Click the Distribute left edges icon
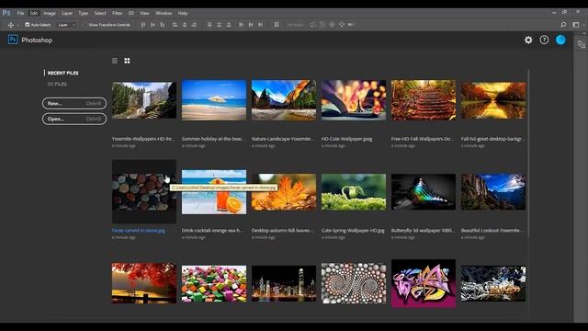588x331 pixels. click(x=241, y=25)
